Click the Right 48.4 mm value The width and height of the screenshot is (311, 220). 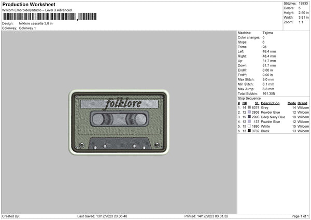(x=269, y=56)
